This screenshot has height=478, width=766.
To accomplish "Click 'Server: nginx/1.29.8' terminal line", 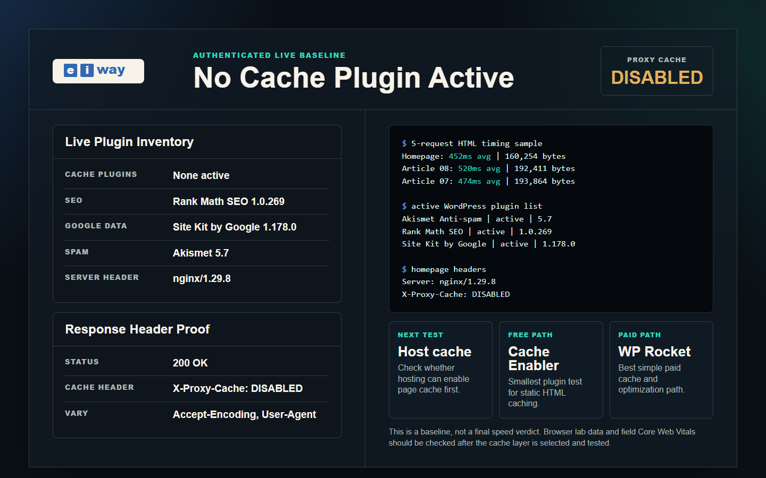I will [448, 281].
